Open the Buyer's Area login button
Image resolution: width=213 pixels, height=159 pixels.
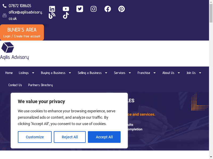point(22,33)
